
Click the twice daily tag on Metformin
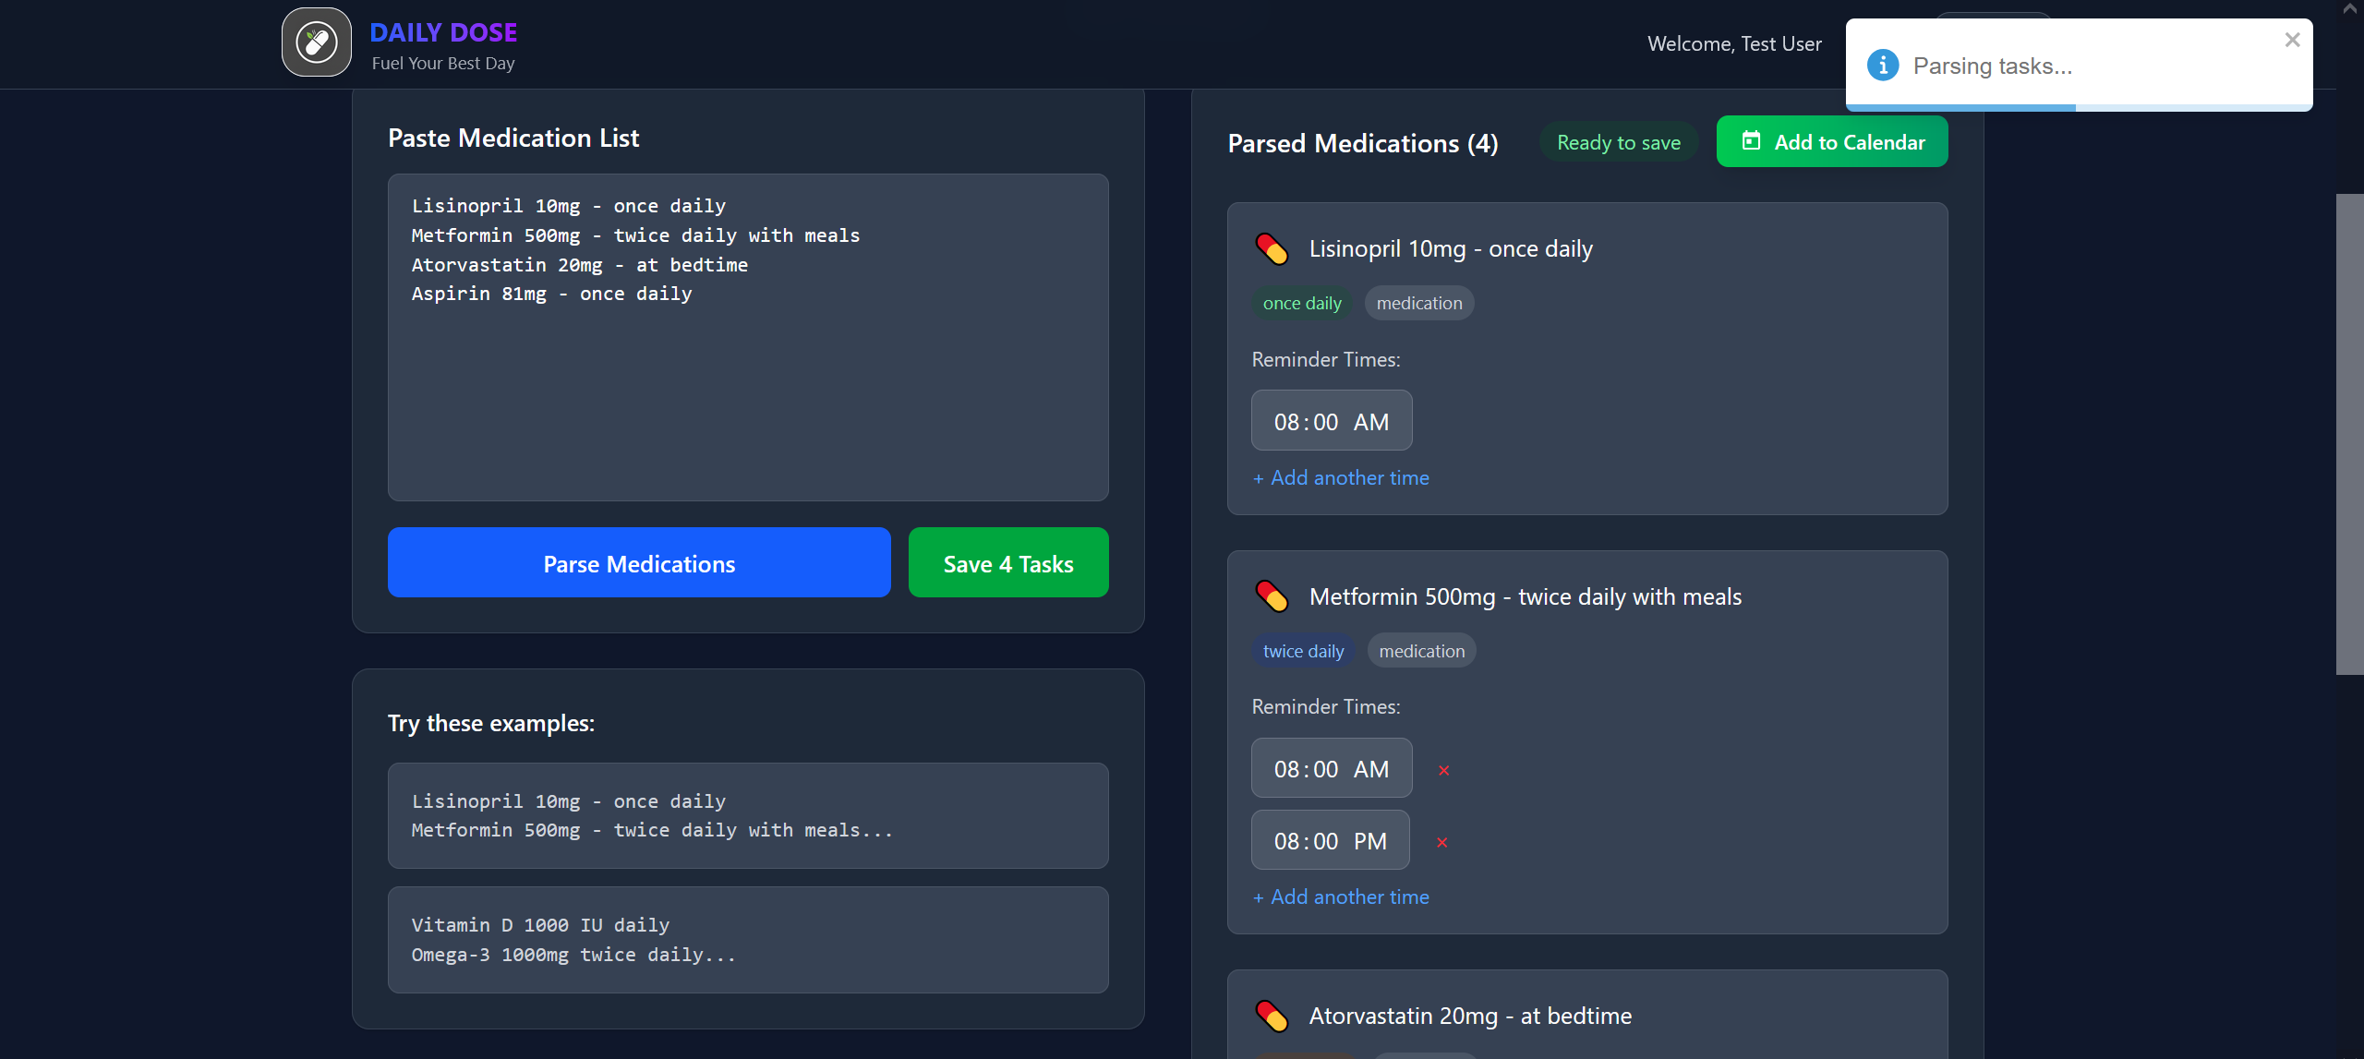[1303, 652]
